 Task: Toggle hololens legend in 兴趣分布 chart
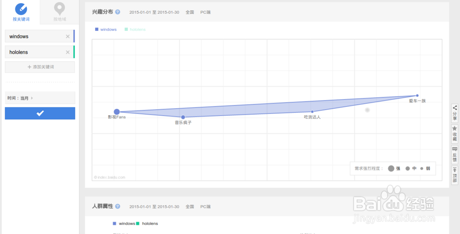tap(135, 29)
